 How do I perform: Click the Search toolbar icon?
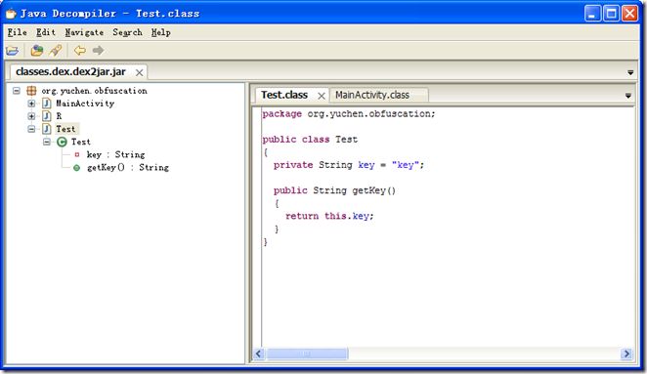tap(56, 51)
